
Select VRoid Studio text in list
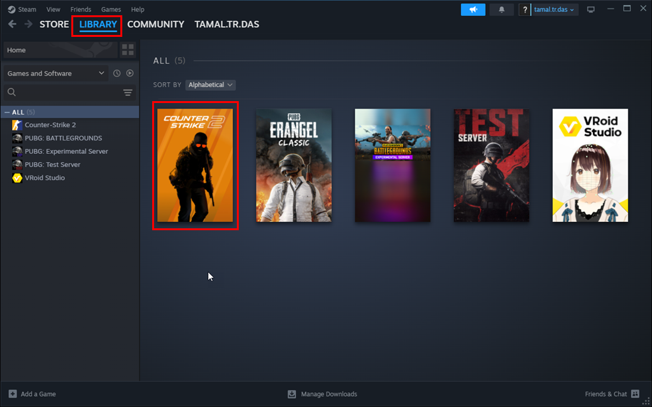(45, 178)
